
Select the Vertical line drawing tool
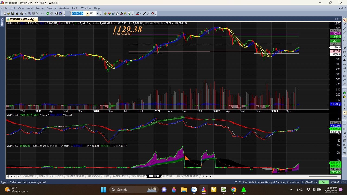click(345, 36)
